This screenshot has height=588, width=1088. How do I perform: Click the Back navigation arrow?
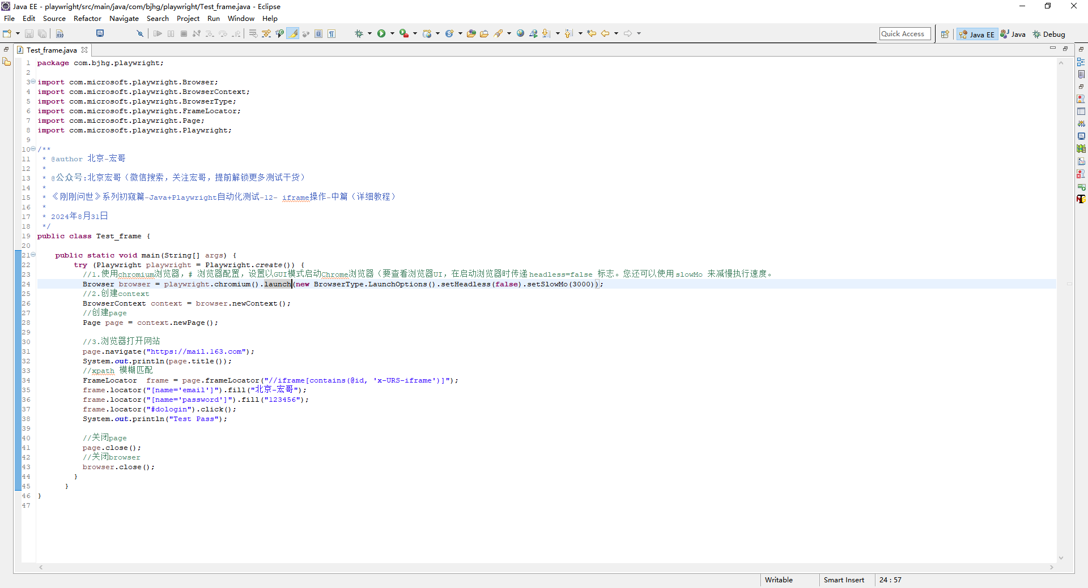point(605,34)
